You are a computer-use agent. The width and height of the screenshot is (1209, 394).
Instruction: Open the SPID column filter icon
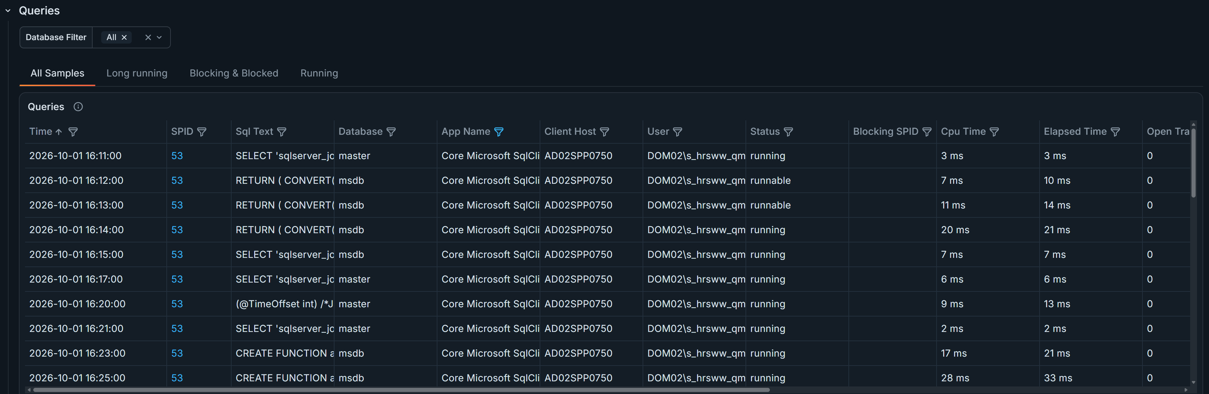(202, 132)
